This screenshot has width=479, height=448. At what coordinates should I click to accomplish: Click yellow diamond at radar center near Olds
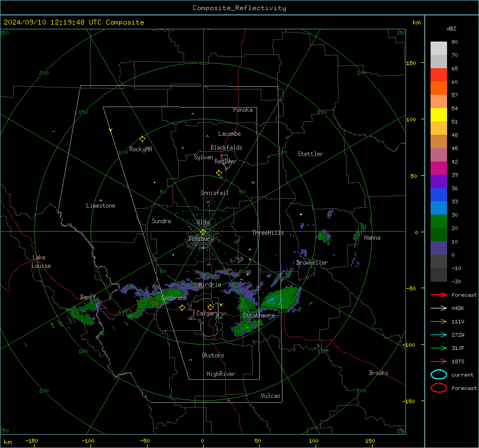coord(203,232)
